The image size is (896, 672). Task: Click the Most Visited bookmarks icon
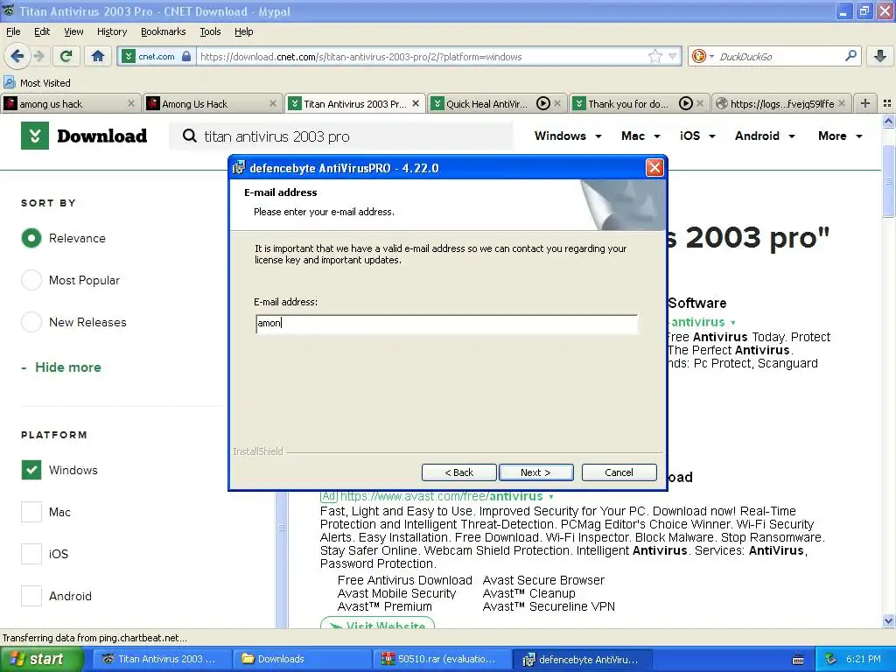(x=9, y=82)
